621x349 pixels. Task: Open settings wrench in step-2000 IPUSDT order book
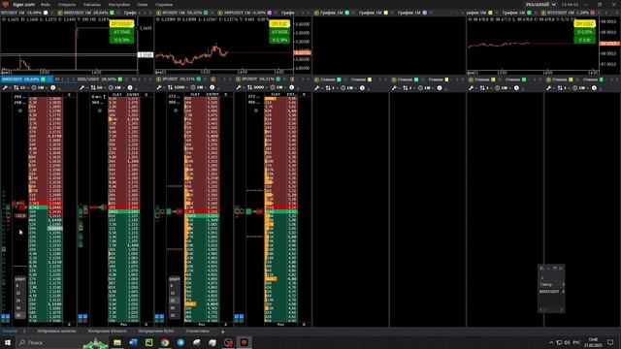click(x=239, y=87)
